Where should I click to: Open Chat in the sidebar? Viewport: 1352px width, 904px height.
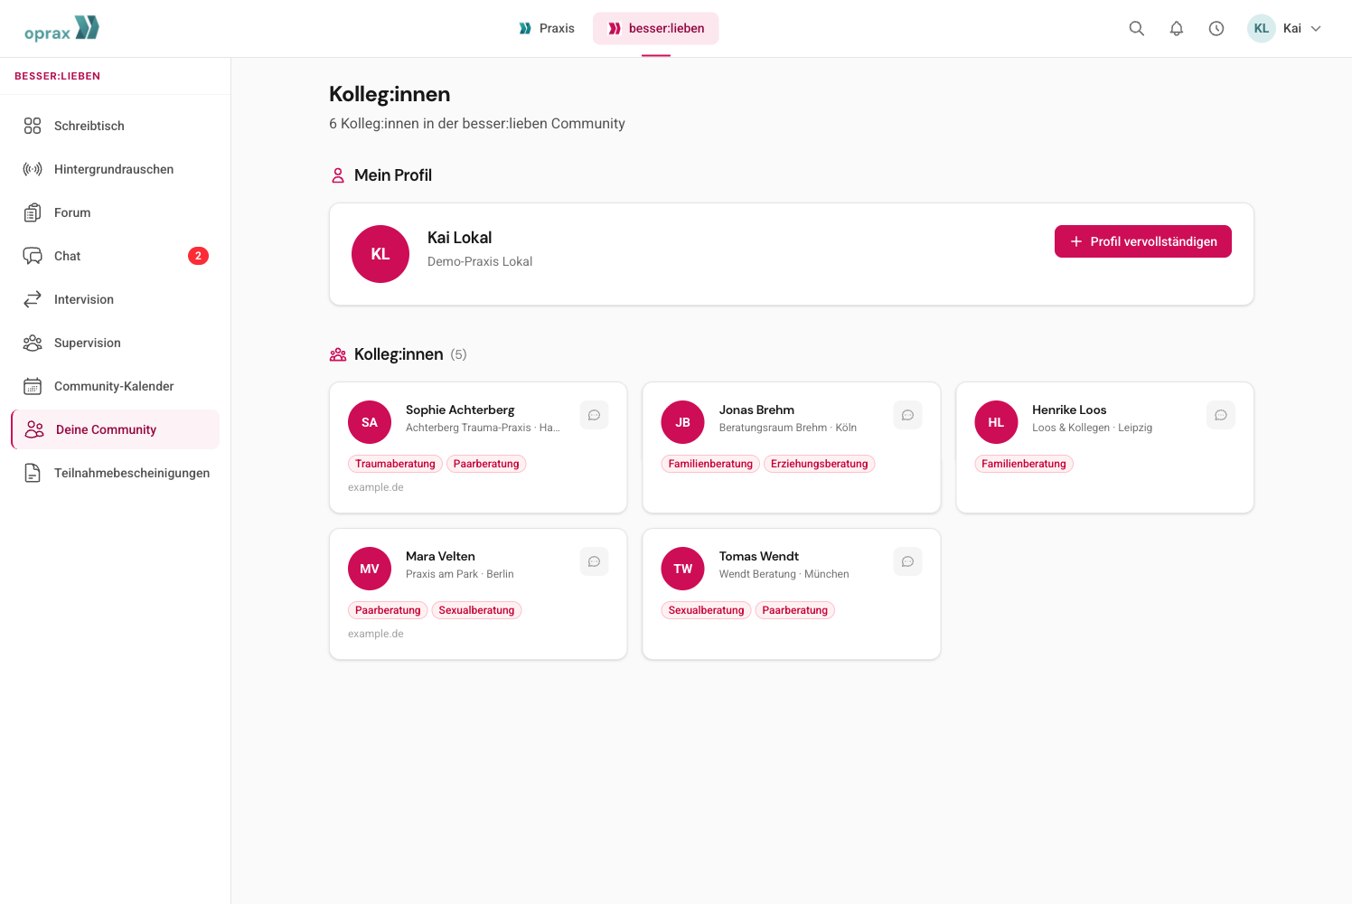(116, 256)
